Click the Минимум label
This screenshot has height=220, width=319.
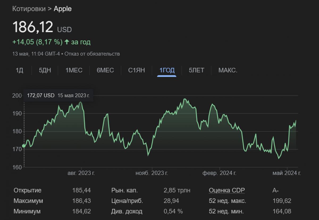pyautogui.click(x=27, y=212)
